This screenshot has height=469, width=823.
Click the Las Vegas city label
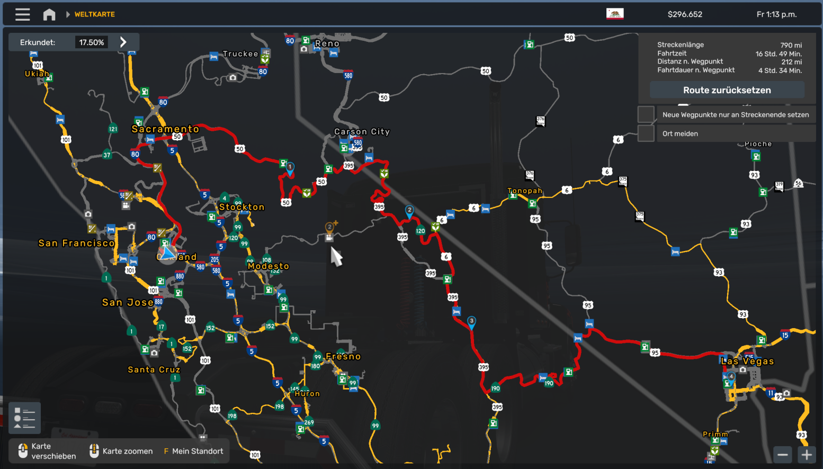click(747, 361)
